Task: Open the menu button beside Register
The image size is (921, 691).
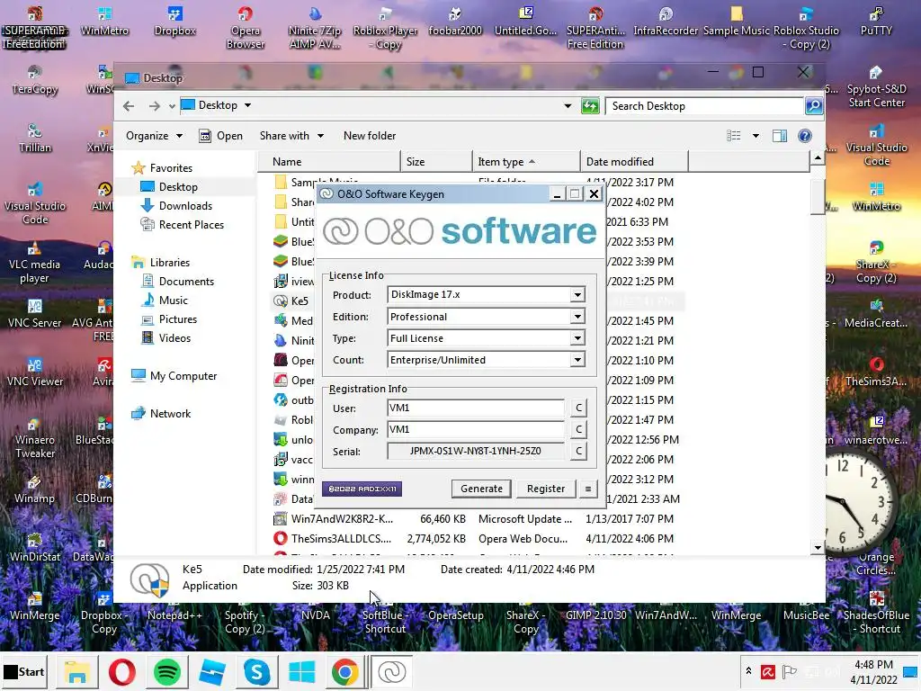Action: tap(588, 489)
